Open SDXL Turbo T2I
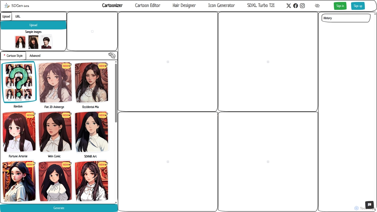The width and height of the screenshot is (377, 212). click(x=261, y=5)
